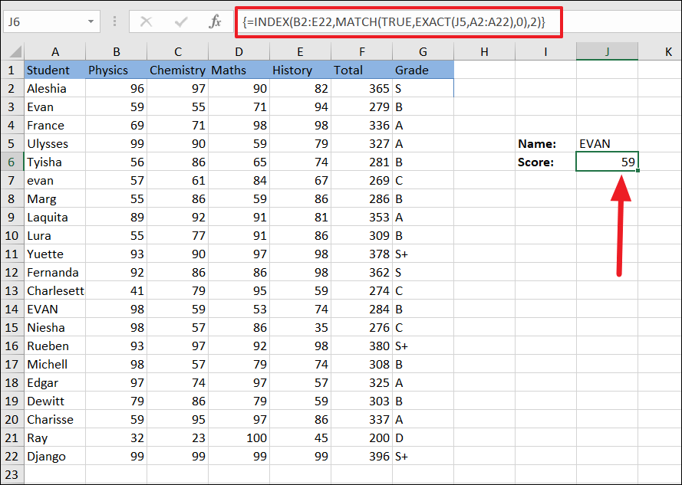The width and height of the screenshot is (682, 485).
Task: Select the Name label cell in column I
Action: point(545,143)
